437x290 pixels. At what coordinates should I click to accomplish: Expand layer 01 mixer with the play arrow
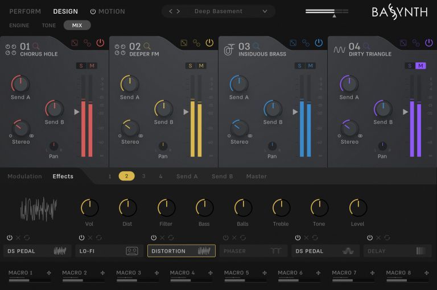coord(77,112)
